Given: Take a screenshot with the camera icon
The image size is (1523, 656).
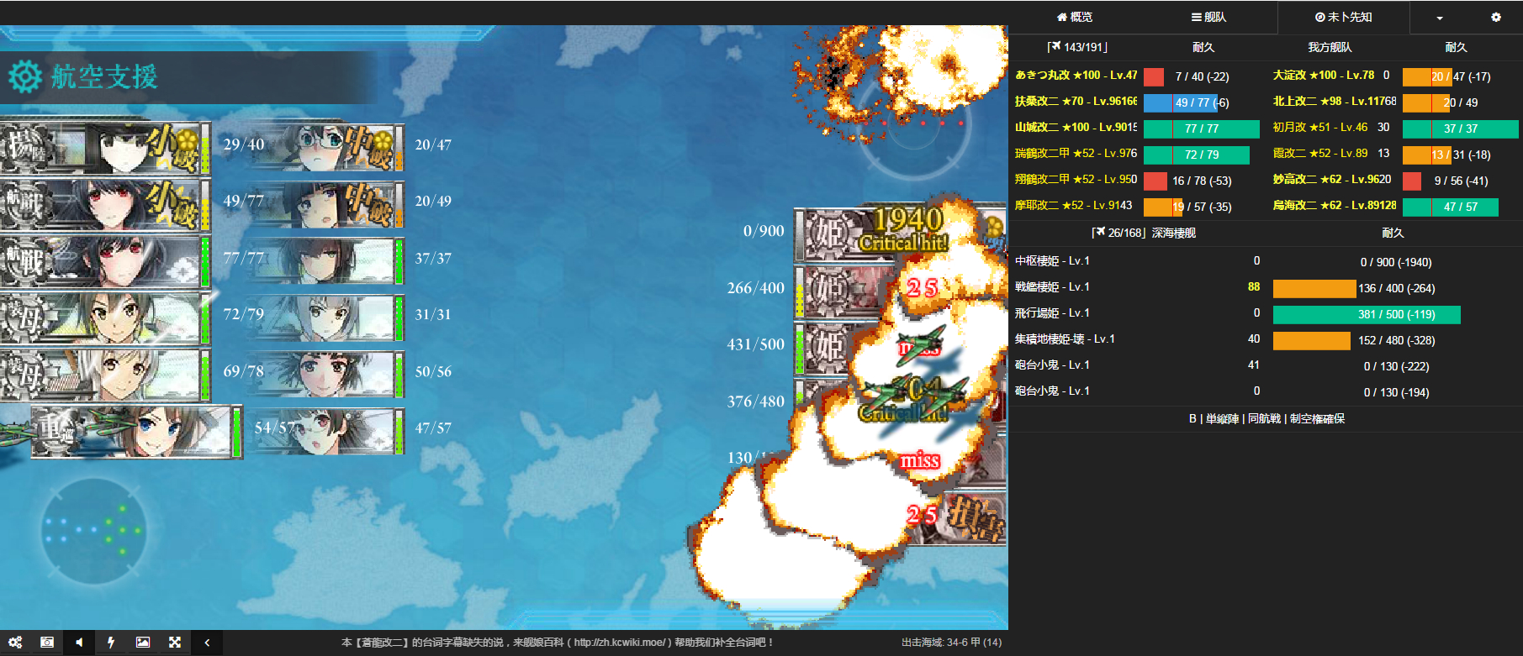Looking at the screenshot, I should coord(47,643).
